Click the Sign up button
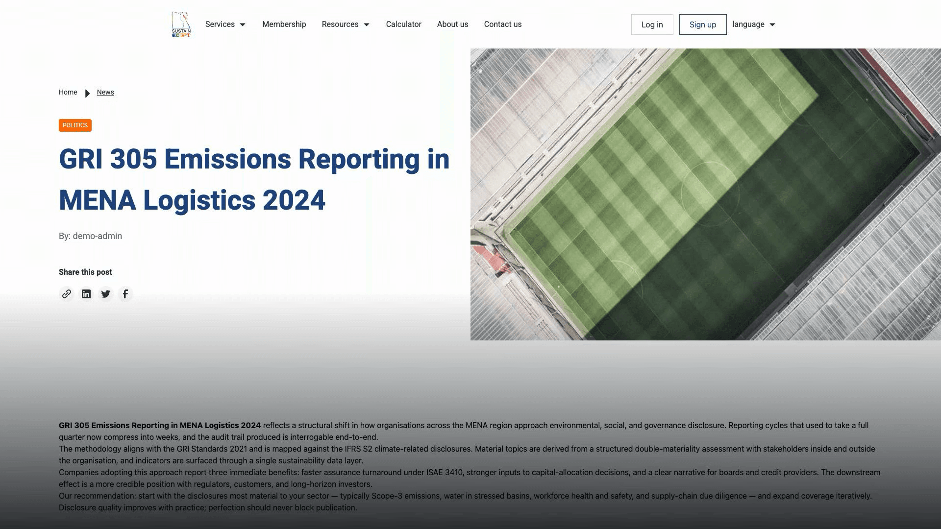This screenshot has width=941, height=529. pyautogui.click(x=703, y=24)
